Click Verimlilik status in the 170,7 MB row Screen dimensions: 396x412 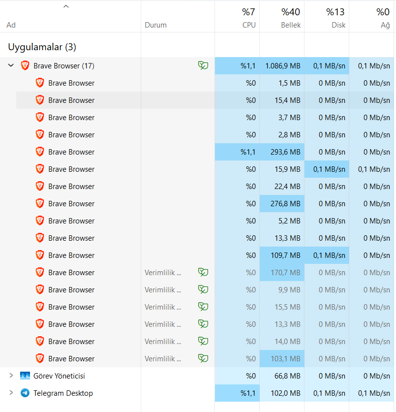click(x=163, y=273)
